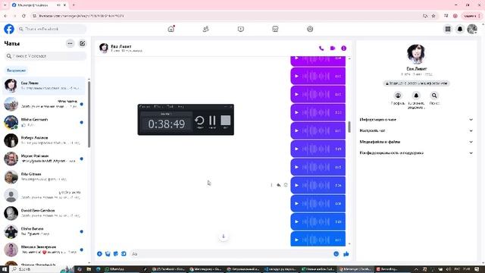Open contact's large profile picture in info panel
The height and width of the screenshot is (273, 485).
416,54
